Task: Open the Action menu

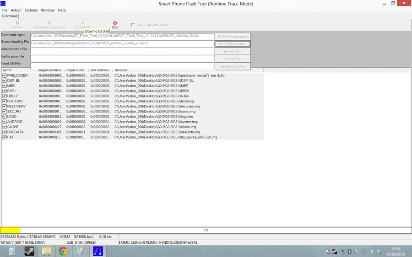Action: (x=16, y=10)
